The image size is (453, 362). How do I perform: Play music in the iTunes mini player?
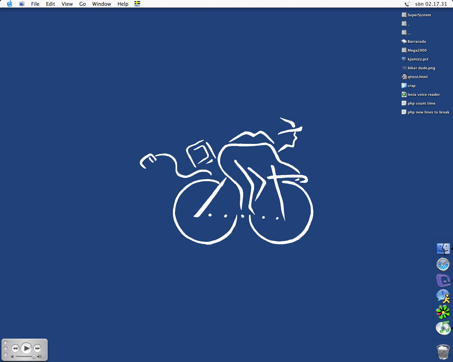pyautogui.click(x=26, y=348)
